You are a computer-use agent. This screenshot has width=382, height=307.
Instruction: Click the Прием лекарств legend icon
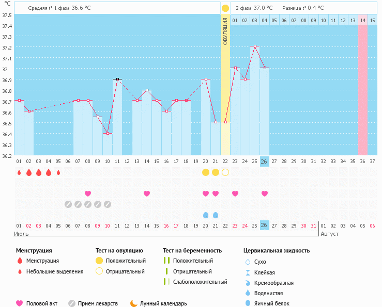click(72, 303)
